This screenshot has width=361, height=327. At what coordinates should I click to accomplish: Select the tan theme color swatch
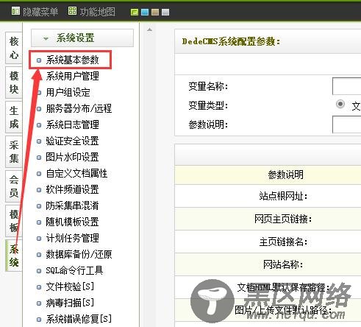[x=155, y=12]
